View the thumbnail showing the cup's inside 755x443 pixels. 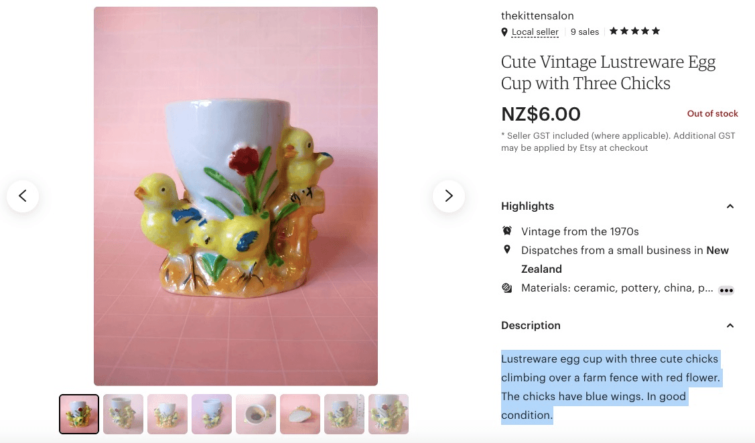256,414
